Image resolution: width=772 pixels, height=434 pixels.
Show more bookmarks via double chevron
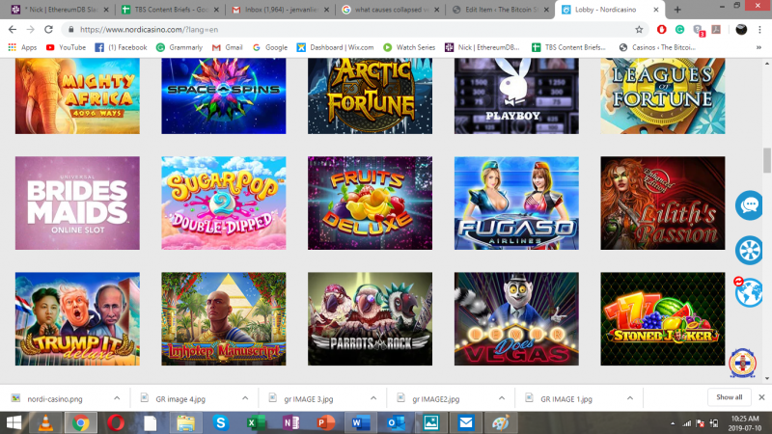758,47
